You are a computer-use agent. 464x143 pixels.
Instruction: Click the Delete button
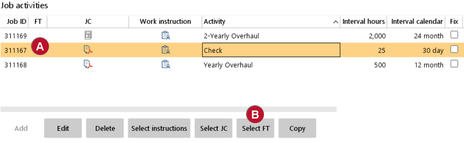(x=105, y=128)
